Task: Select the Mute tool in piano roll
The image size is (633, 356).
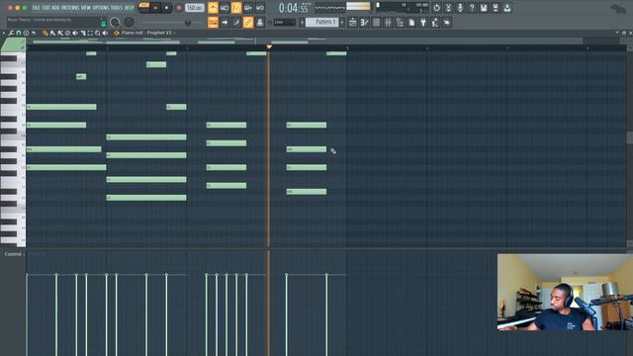Action: (x=75, y=33)
